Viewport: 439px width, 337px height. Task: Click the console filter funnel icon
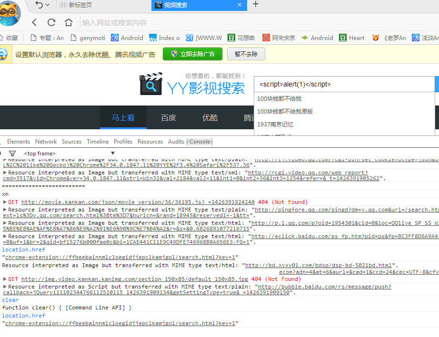coord(12,154)
